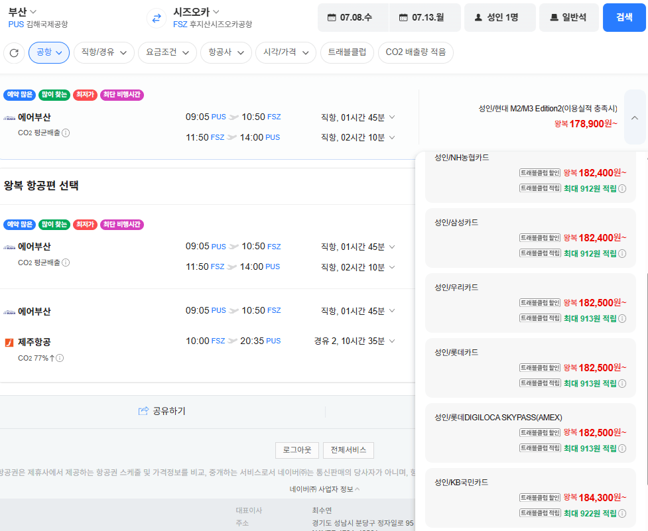Toggle the CO2 배출량 적음 filter
Screen dimensions: 648x531
[416, 52]
